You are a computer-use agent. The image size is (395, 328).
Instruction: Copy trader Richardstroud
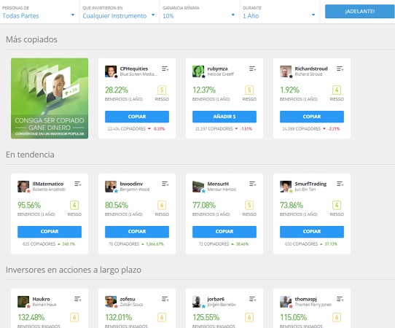point(312,117)
